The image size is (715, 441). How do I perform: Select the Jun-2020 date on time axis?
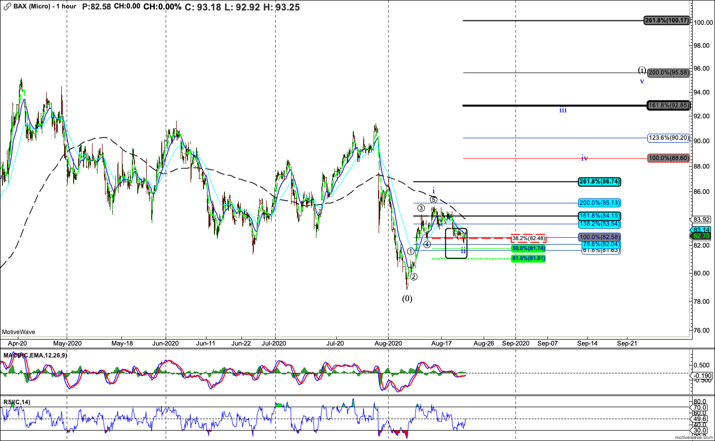165,343
